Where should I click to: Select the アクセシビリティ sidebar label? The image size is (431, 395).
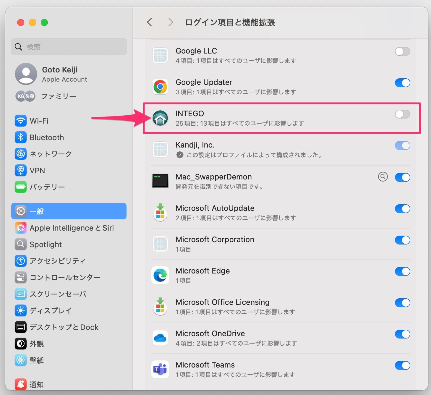tap(58, 261)
